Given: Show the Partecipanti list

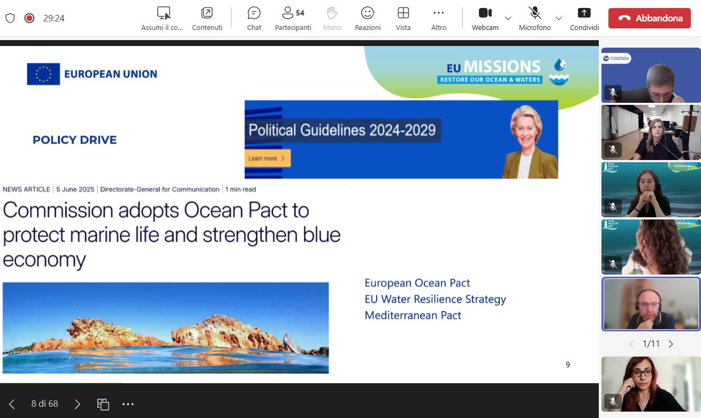Looking at the screenshot, I should tap(293, 18).
